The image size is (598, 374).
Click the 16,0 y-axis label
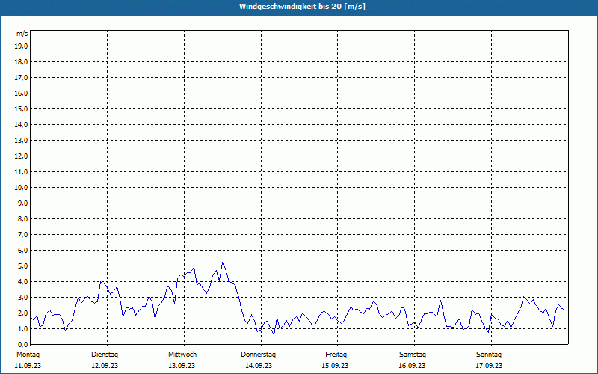pos(21,93)
